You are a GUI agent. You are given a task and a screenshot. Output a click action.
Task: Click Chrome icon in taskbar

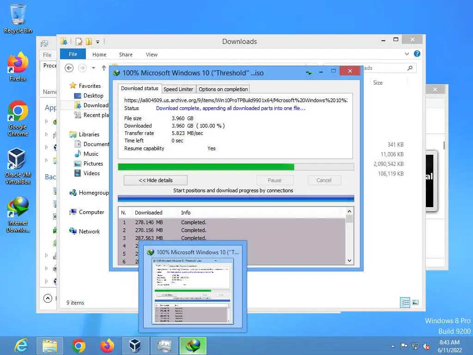coord(79,346)
